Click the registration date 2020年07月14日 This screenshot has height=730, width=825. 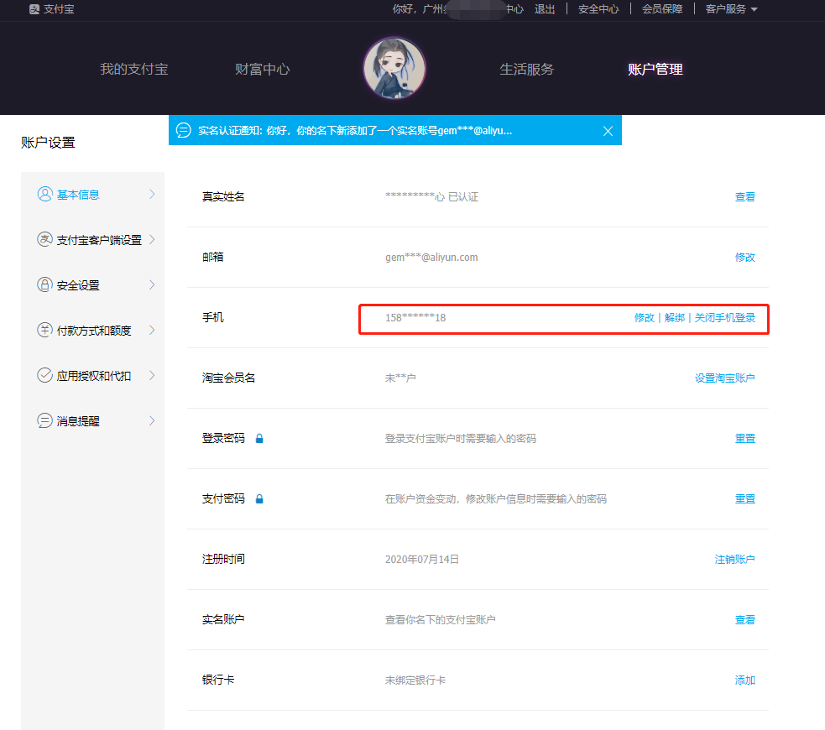[x=421, y=559]
